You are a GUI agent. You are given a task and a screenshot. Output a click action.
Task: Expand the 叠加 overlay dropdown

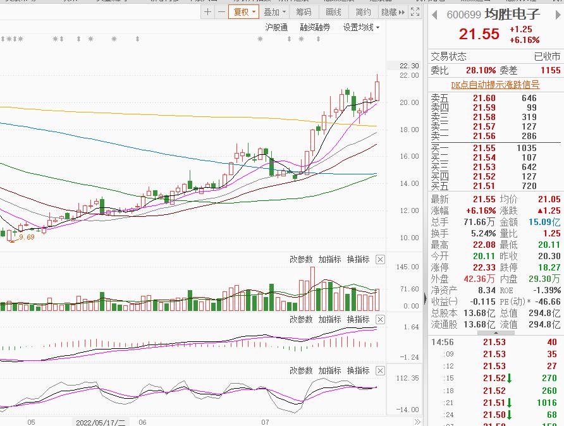[x=274, y=12]
